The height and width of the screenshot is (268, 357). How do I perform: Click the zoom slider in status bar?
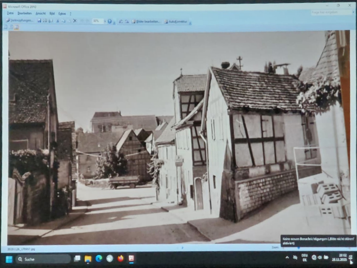(298, 247)
